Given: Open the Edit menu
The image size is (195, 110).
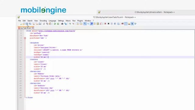Looking at the screenshot, I should tap(24, 21).
